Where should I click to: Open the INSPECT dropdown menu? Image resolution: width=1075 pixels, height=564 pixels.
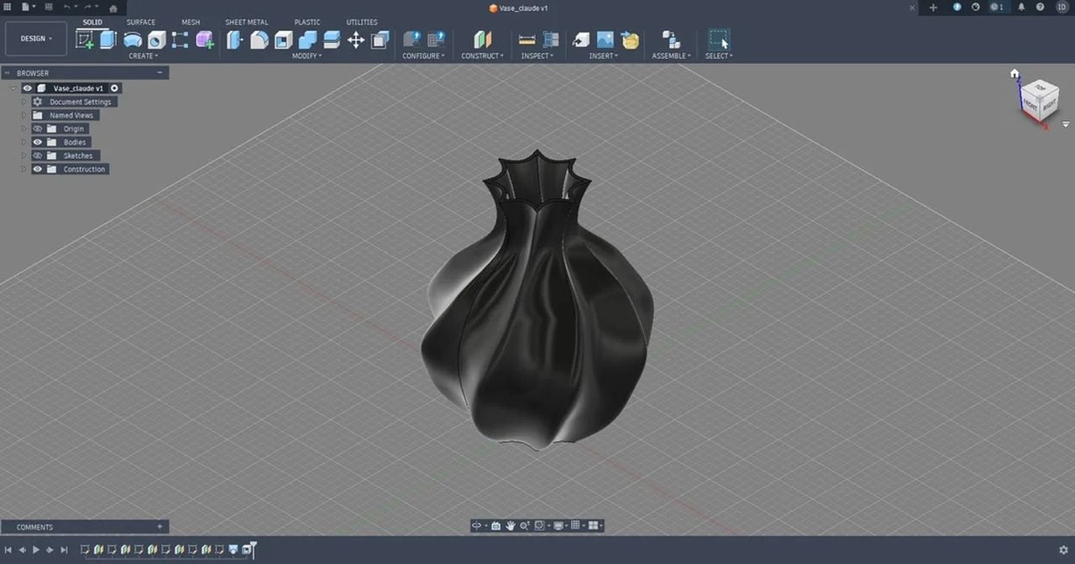[537, 56]
